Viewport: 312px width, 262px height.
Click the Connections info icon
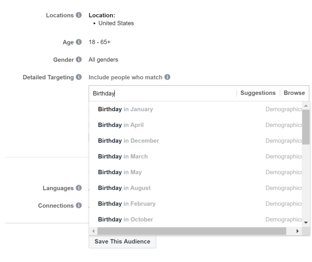pyautogui.click(x=79, y=206)
